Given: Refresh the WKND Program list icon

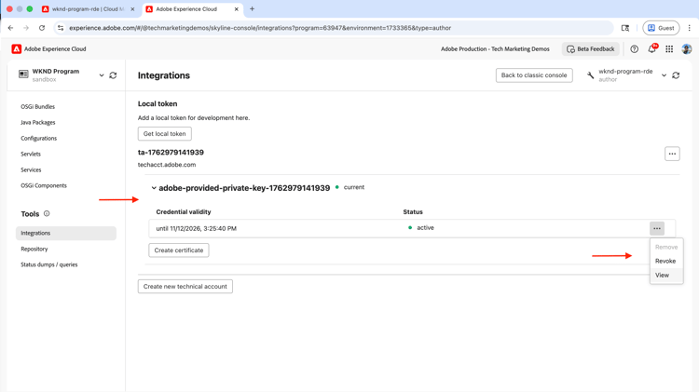Looking at the screenshot, I should tap(113, 75).
